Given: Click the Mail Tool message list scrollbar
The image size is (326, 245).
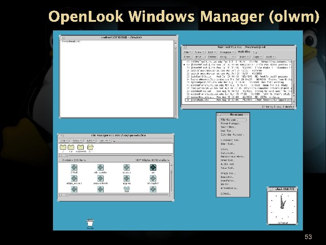Looking at the screenshot, I should pyautogui.click(x=294, y=82).
